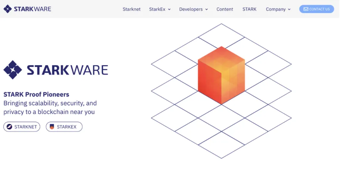The width and height of the screenshot is (340, 170).
Task: Expand the Developers dropdown chevron
Action: 207,10
